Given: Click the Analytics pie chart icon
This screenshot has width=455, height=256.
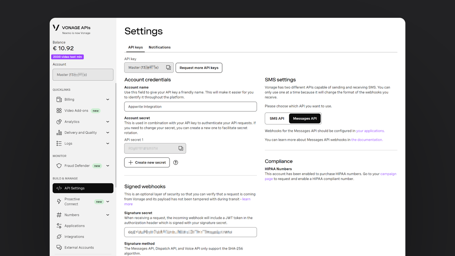Looking at the screenshot, I should point(59,122).
